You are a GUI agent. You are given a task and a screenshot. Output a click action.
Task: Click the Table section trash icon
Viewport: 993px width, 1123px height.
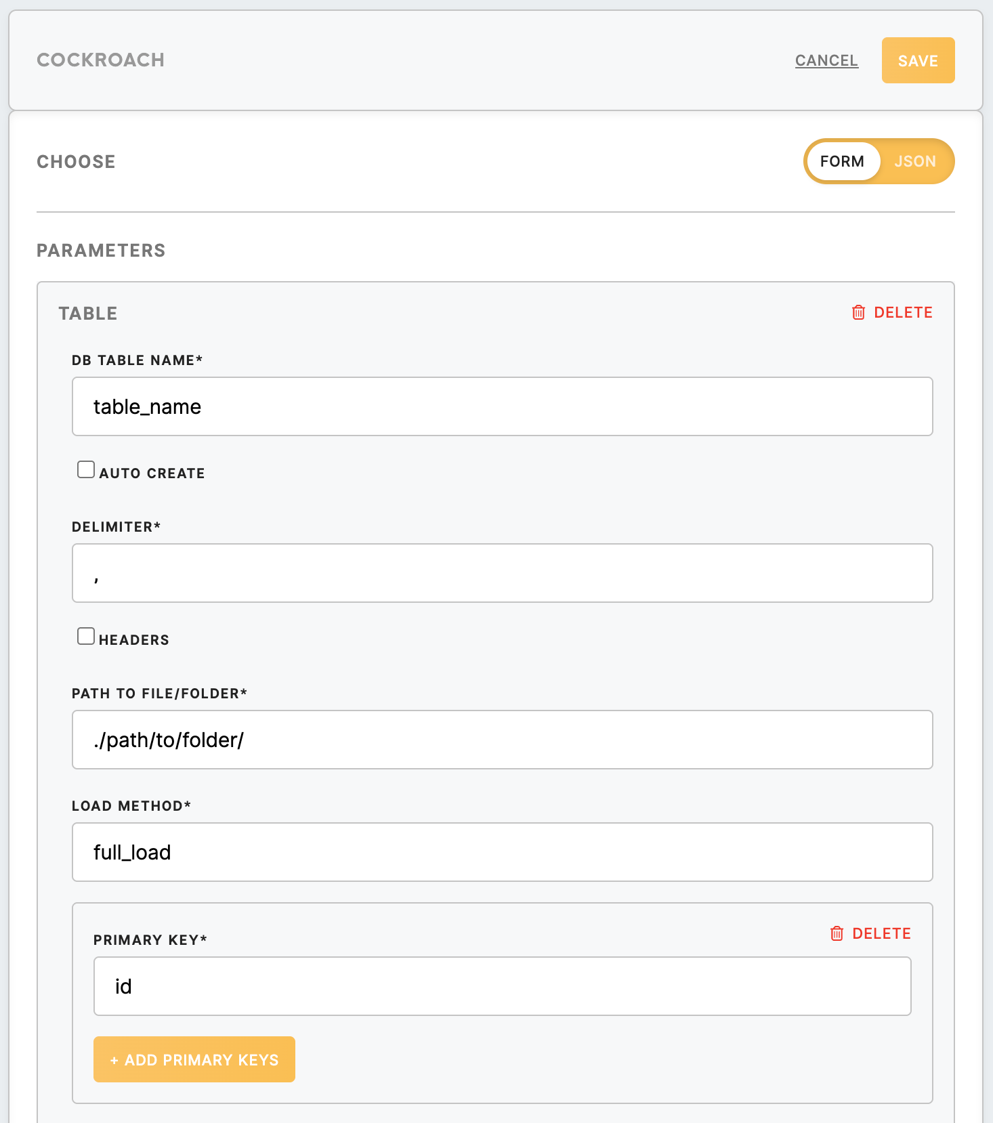tap(858, 312)
